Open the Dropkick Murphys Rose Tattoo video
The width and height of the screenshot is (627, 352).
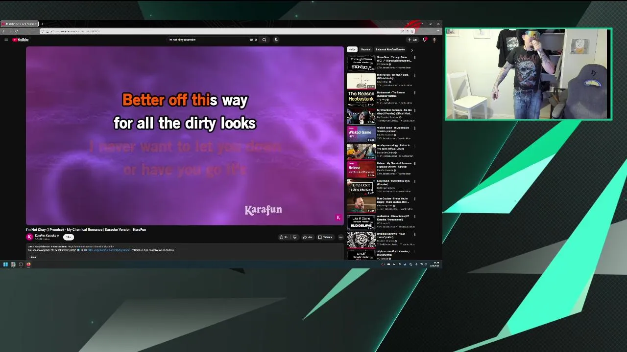[x=361, y=240]
